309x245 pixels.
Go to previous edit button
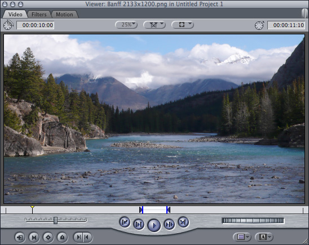click(x=125, y=222)
